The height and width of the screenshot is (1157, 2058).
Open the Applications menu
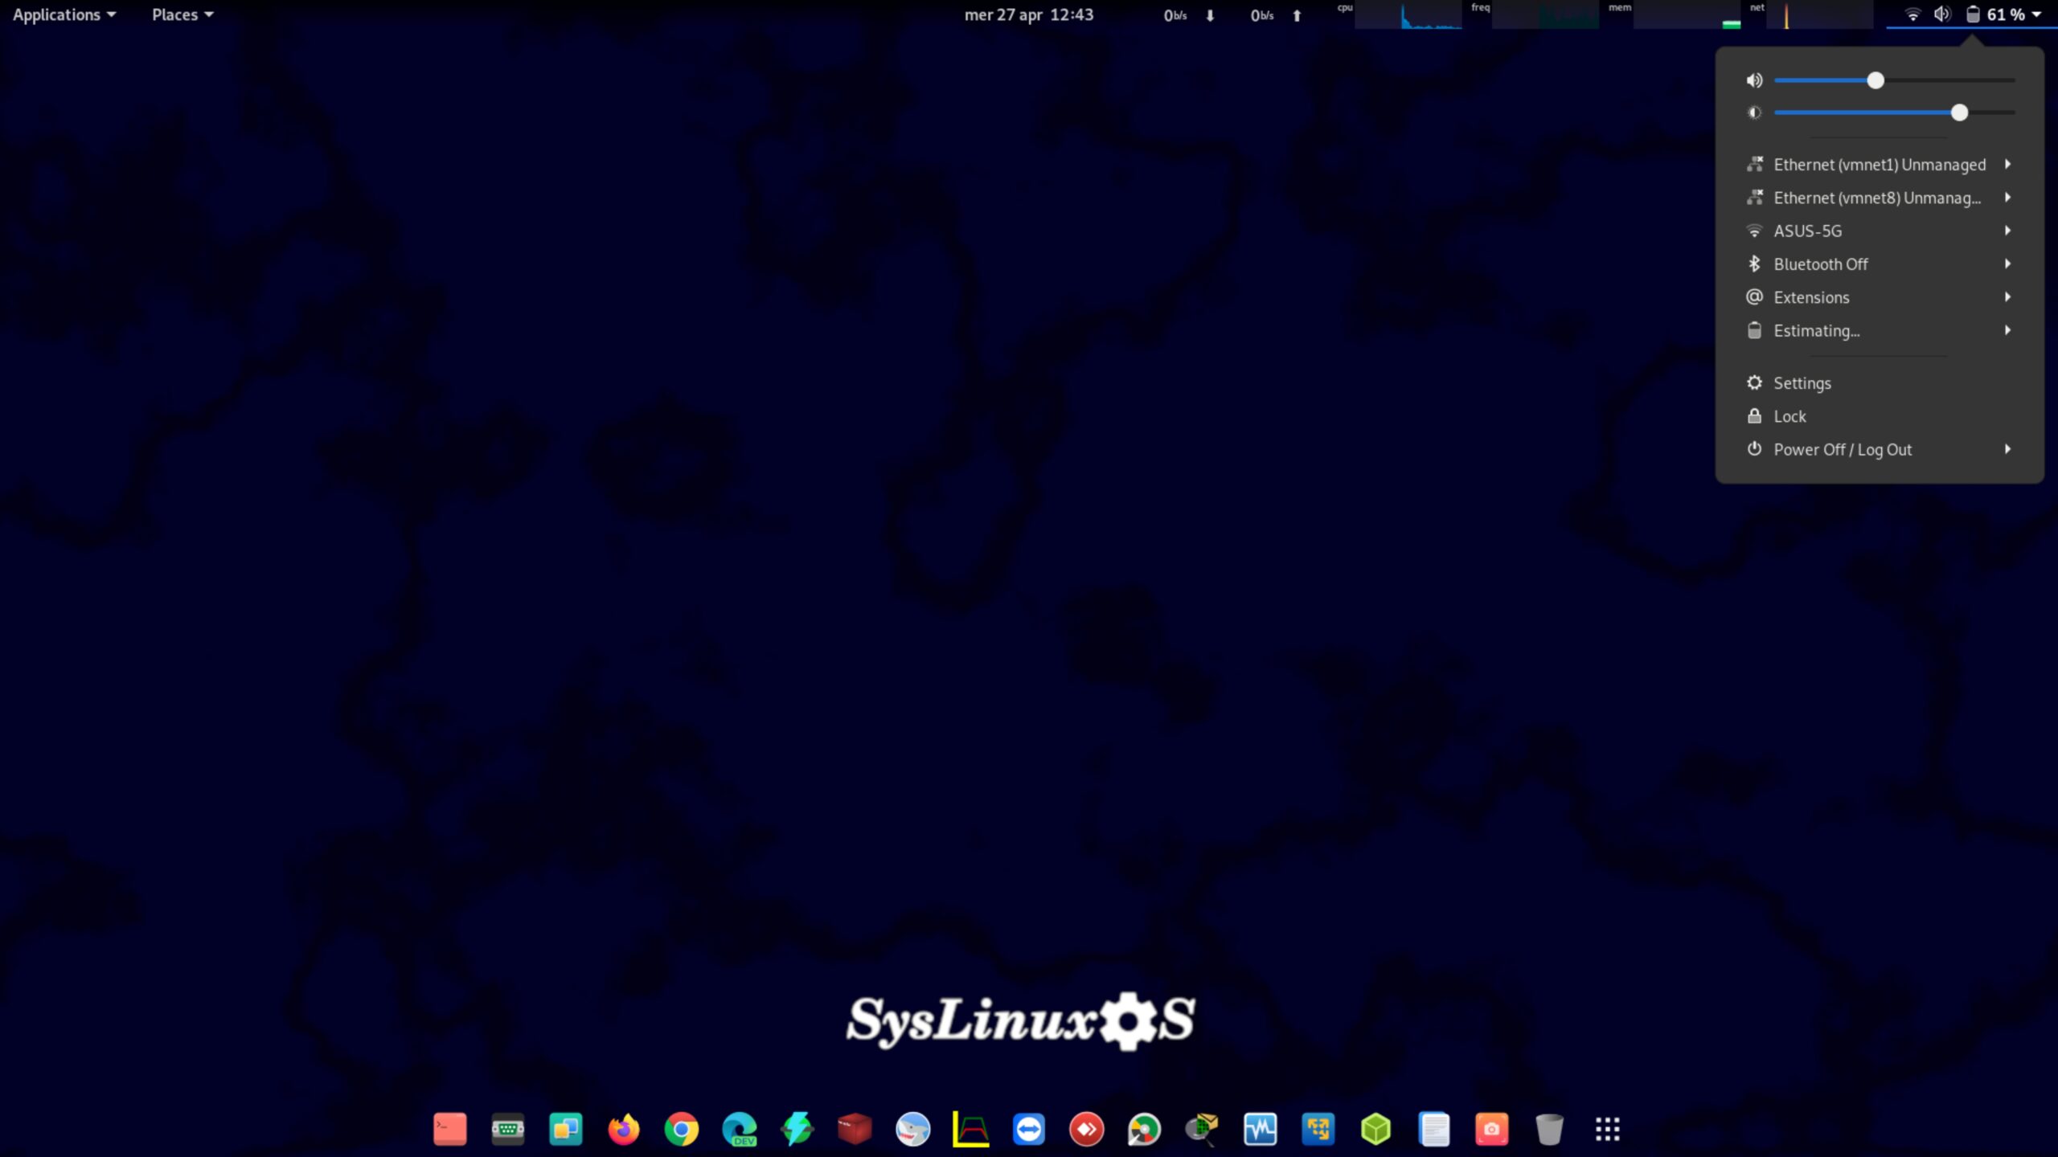click(x=64, y=14)
